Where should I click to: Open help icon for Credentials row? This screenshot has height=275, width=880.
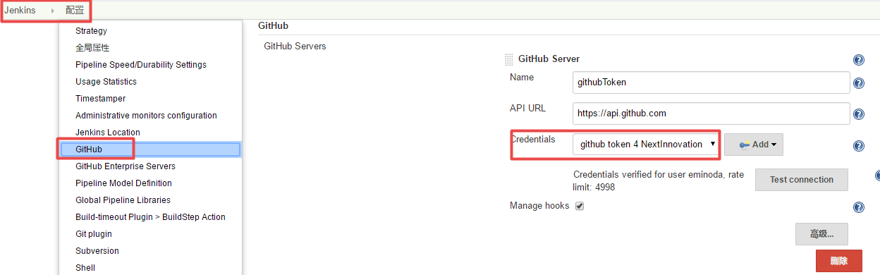coord(858,146)
